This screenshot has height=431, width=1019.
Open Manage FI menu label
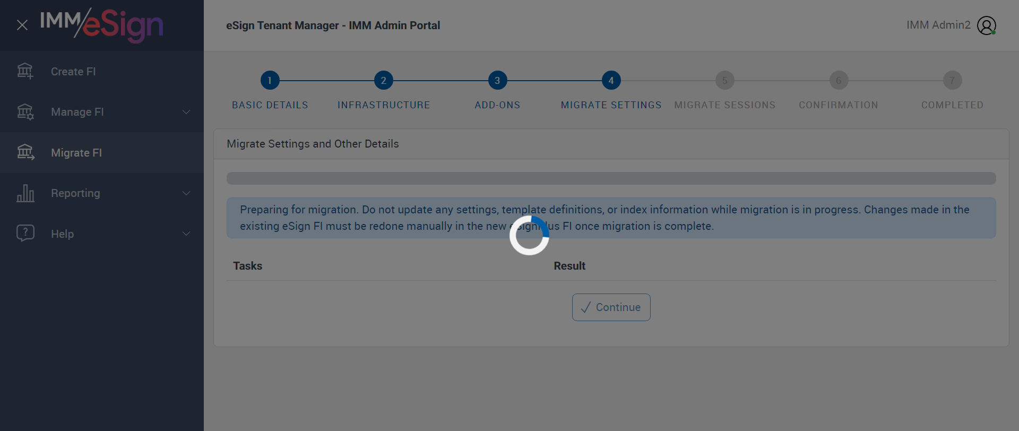point(77,112)
